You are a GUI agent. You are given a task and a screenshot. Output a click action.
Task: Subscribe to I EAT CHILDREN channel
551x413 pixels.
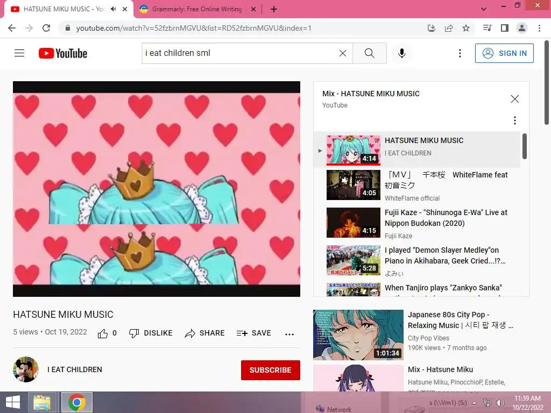[270, 370]
